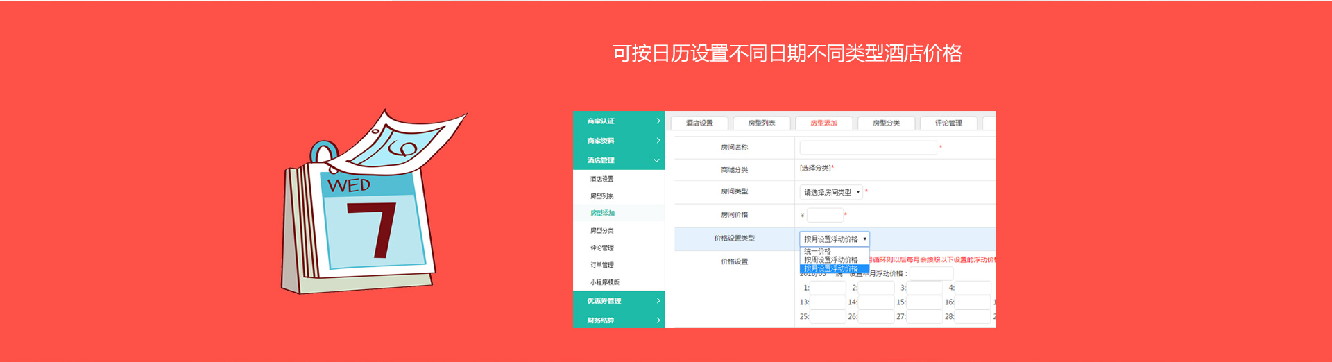Switch to the 酒店设置 tab
Viewport: 1332px width, 362px height.
[x=699, y=123]
